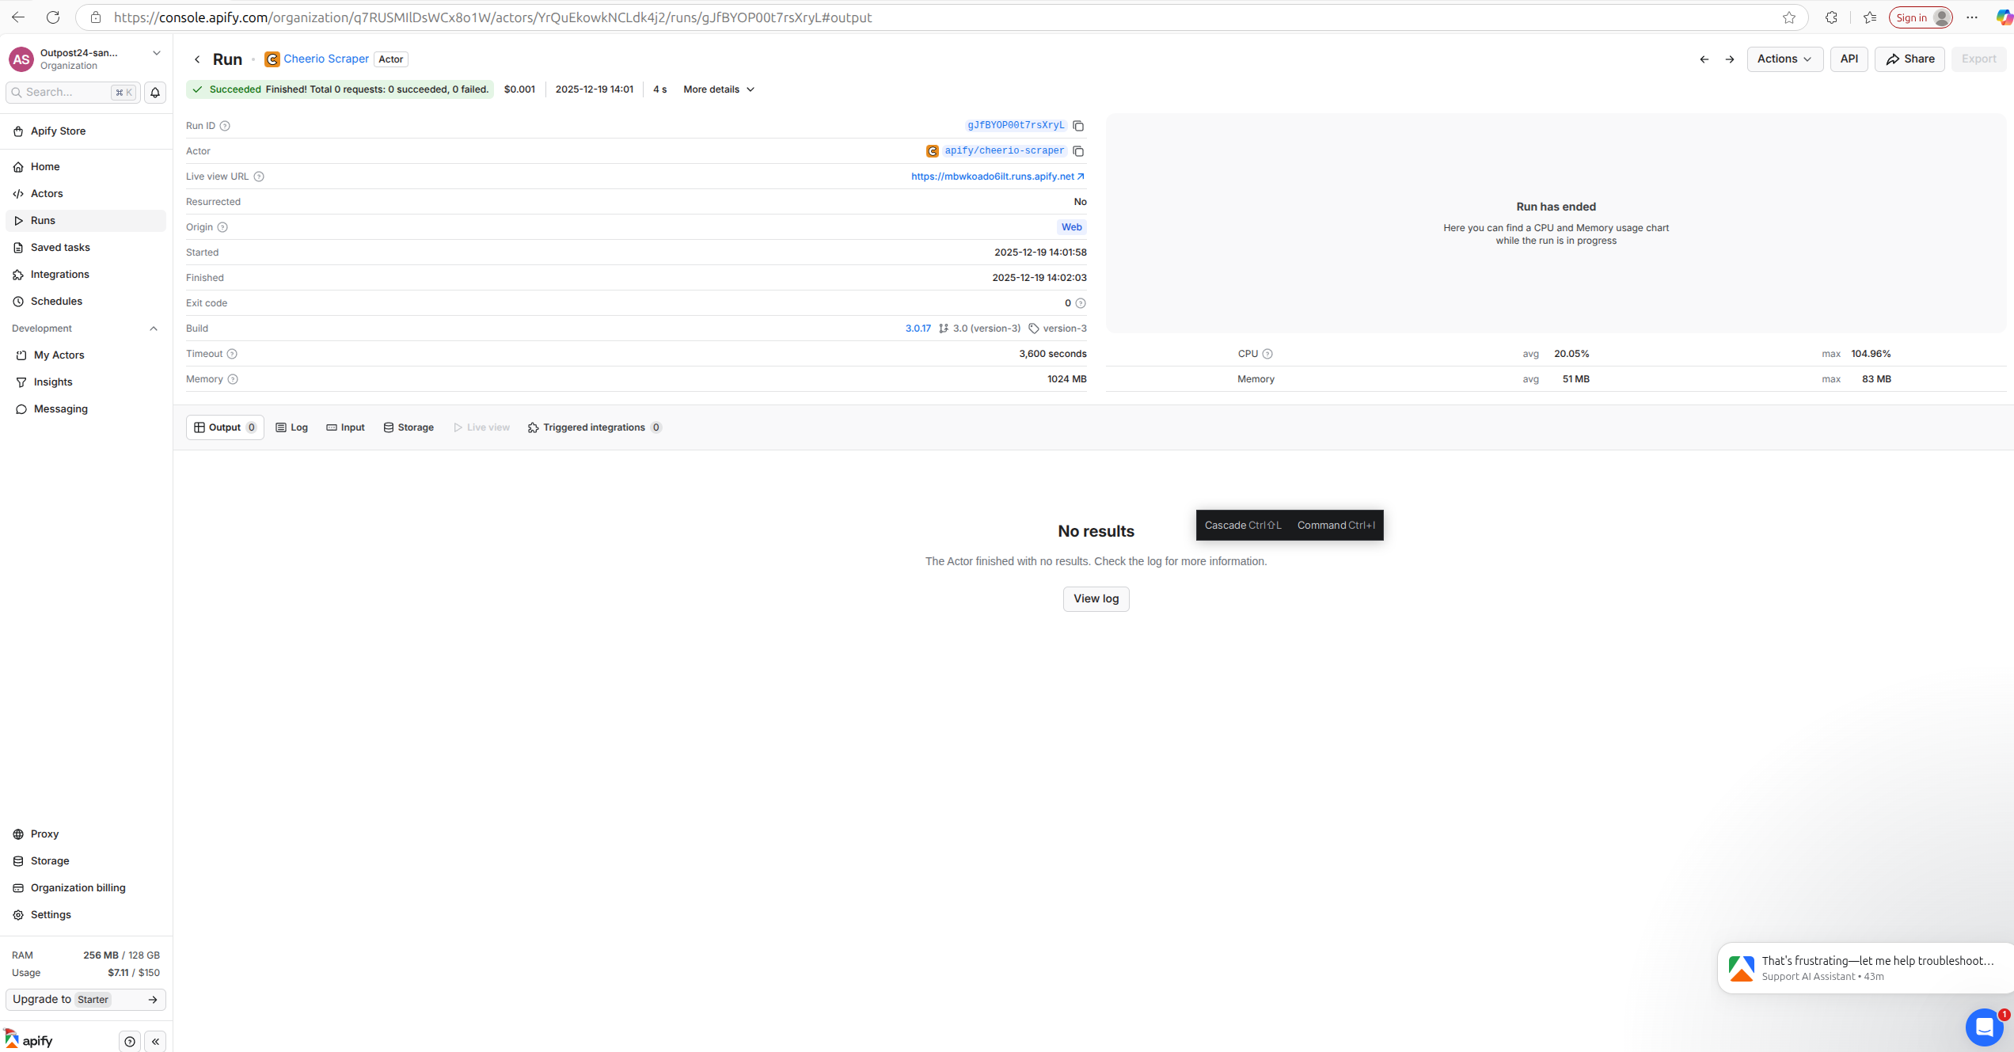2014x1052 pixels.
Task: Copy the Actor name apify/cheerio-scraper
Action: [x=1077, y=151]
